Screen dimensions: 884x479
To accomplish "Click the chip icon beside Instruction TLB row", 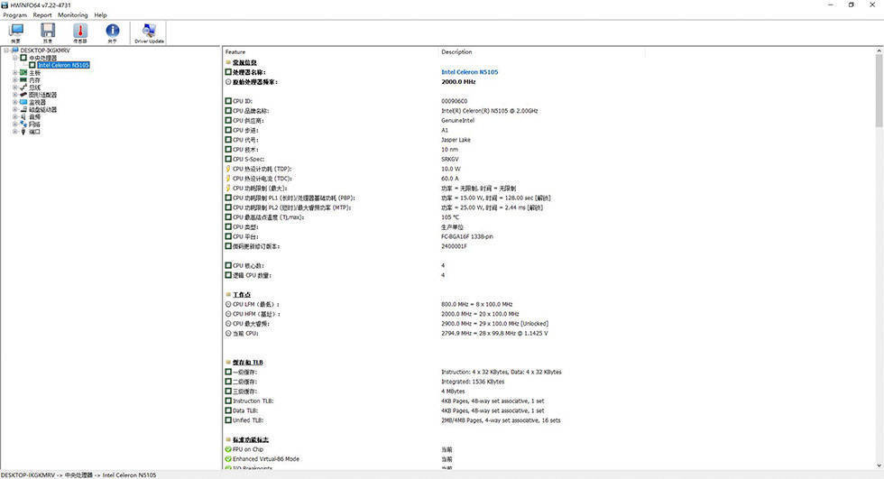I will (x=228, y=401).
